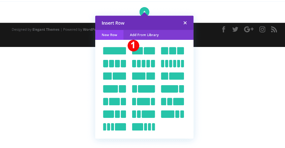Open the Elegant Themes link
Image resolution: width=285 pixels, height=148 pixels.
click(46, 29)
